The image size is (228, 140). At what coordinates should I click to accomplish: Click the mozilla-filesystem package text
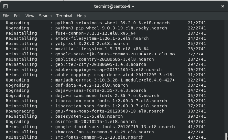(102, 49)
